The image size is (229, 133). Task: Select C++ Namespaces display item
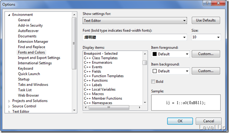98,103
